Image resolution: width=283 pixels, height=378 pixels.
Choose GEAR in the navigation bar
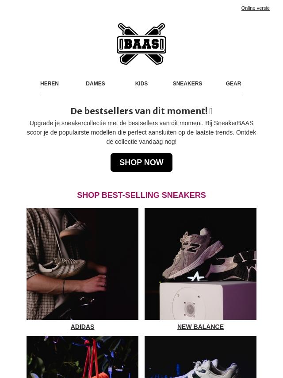coord(233,83)
